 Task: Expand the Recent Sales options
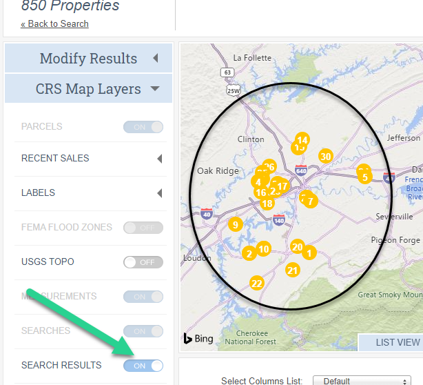(x=160, y=159)
